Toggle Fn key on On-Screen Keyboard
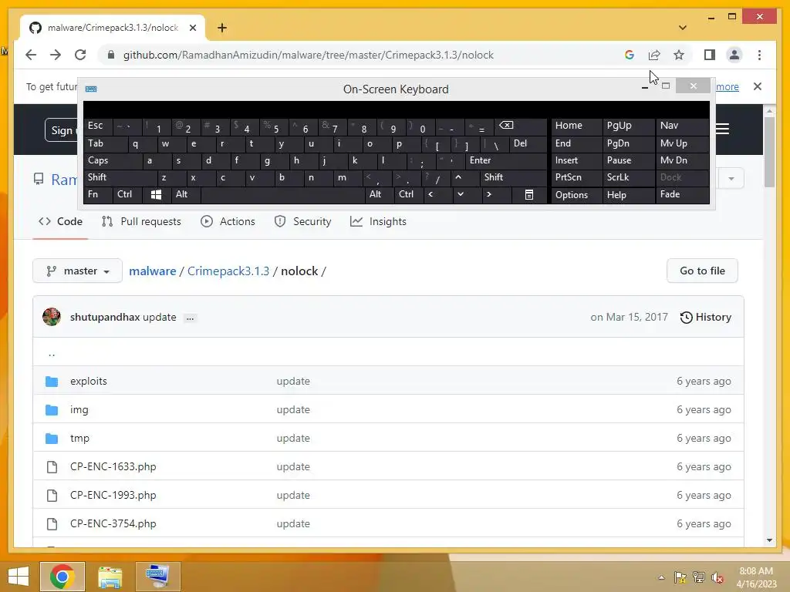790x592 pixels. [98, 194]
